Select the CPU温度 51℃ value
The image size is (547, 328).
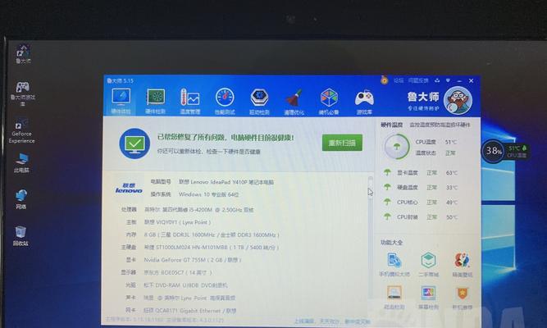pyautogui.click(x=451, y=142)
